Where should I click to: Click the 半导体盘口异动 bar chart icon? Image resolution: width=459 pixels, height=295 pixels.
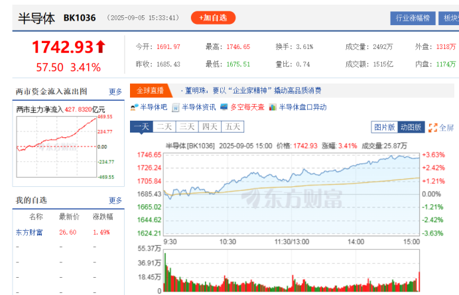pyautogui.click(x=273, y=107)
